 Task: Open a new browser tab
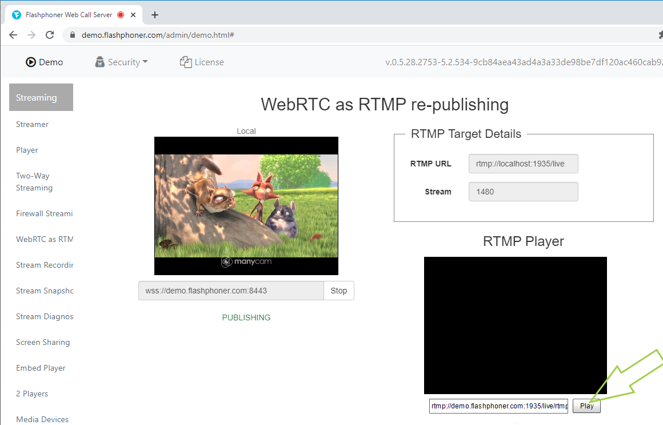[154, 15]
